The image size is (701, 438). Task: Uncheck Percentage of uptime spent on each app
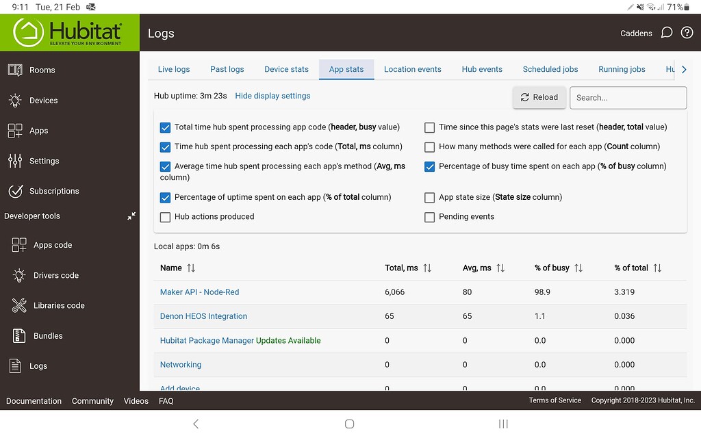165,197
